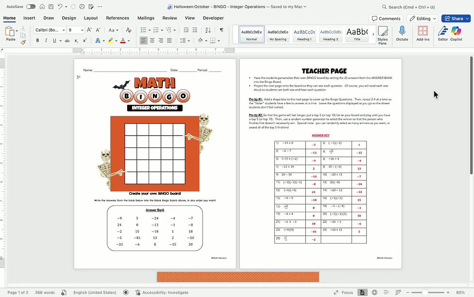474x297 pixels.
Task: Center align text
Action: tap(152, 40)
